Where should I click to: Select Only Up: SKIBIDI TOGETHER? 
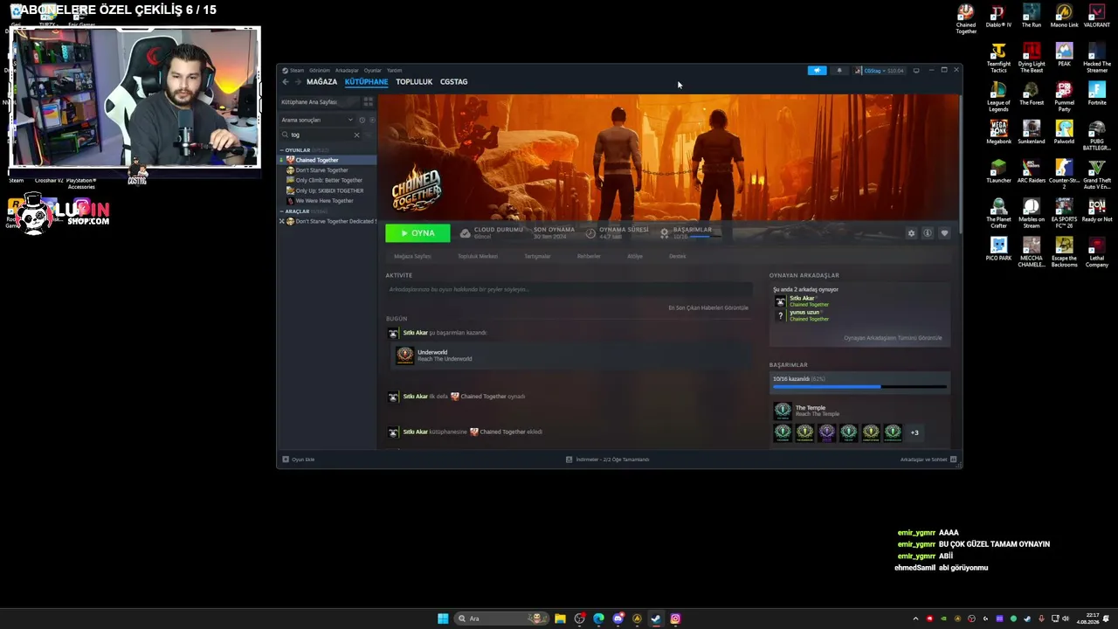click(329, 190)
